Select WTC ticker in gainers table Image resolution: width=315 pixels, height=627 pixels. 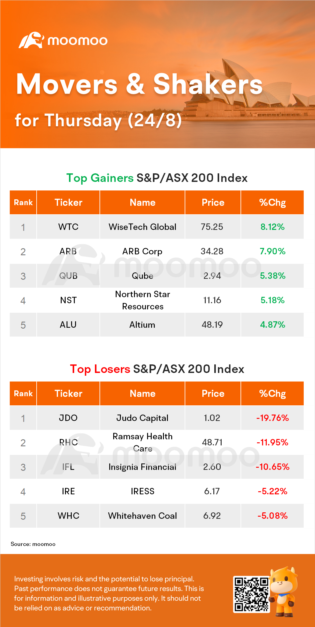[68, 227]
